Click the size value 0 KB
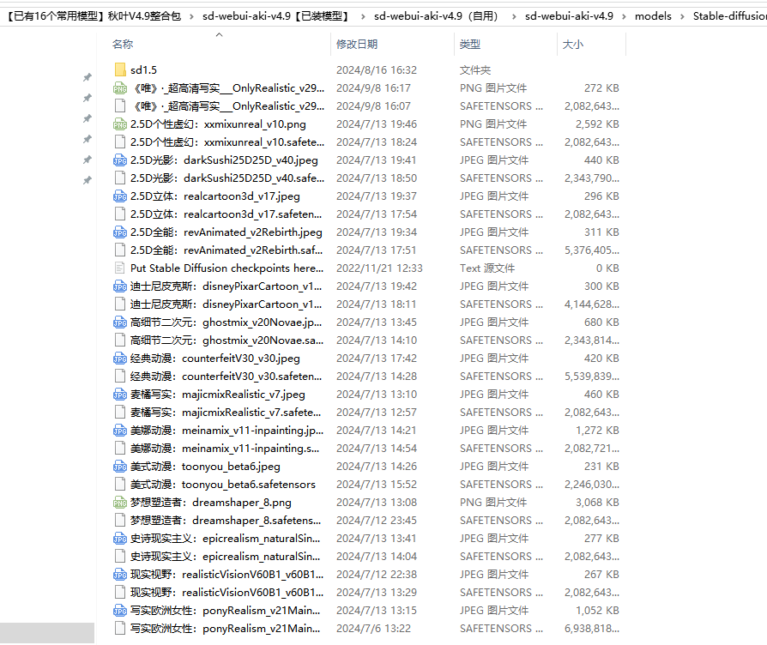767x645 pixels. (607, 268)
